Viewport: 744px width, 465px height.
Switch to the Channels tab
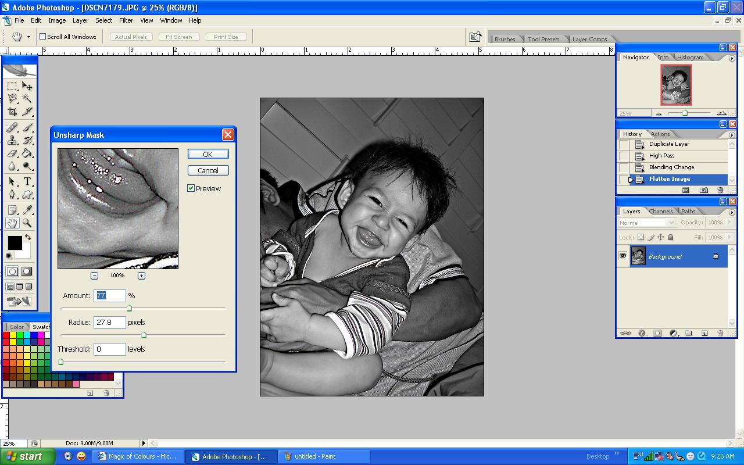[x=661, y=212]
